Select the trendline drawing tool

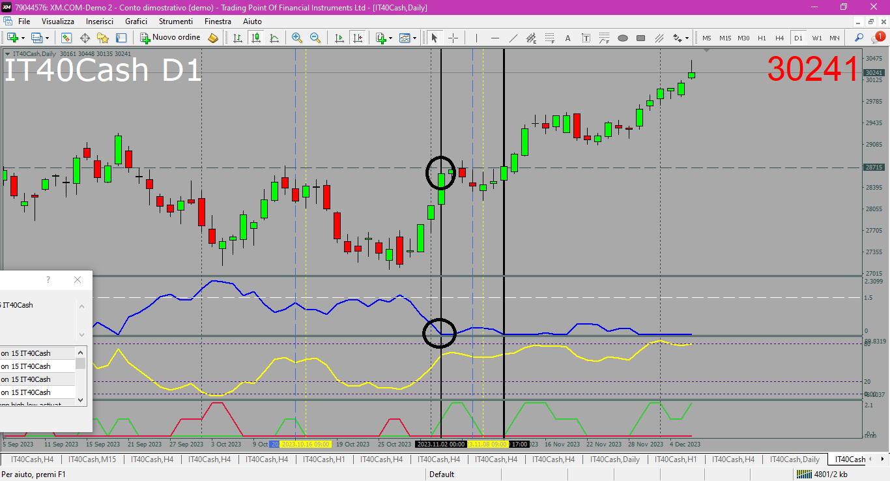point(513,38)
